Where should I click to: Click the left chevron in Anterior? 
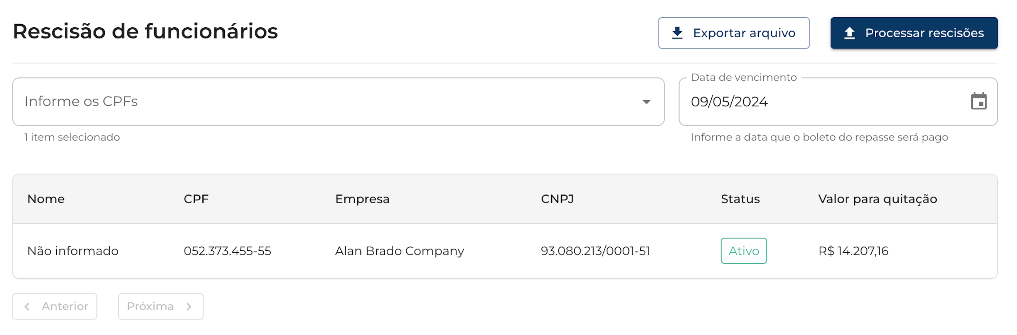coord(27,306)
